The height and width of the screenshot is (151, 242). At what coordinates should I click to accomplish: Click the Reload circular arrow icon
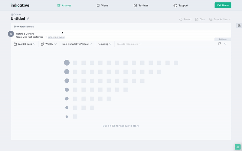point(181,19)
